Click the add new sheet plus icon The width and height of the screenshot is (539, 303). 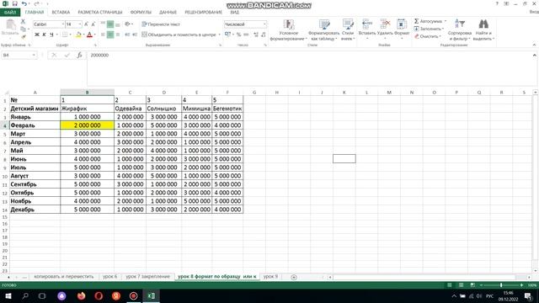294,277
